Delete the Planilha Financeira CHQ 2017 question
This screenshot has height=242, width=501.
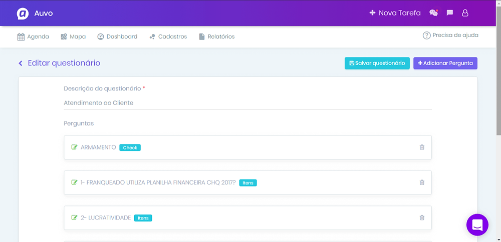click(422, 182)
